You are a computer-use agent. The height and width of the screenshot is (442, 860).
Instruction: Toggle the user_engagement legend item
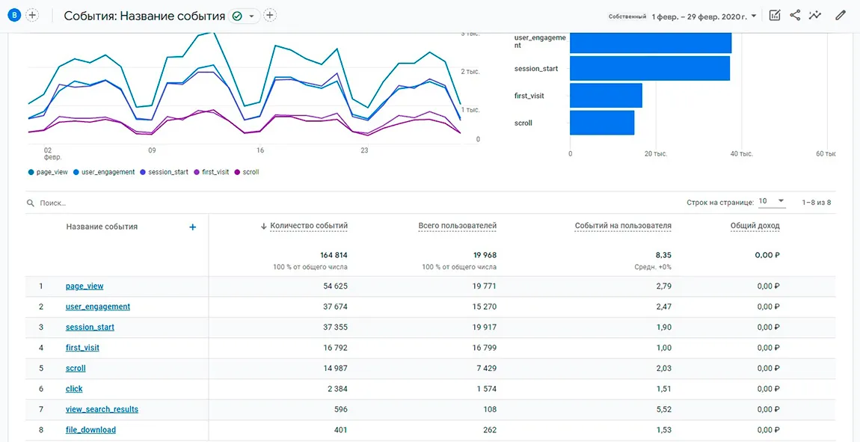pos(104,172)
